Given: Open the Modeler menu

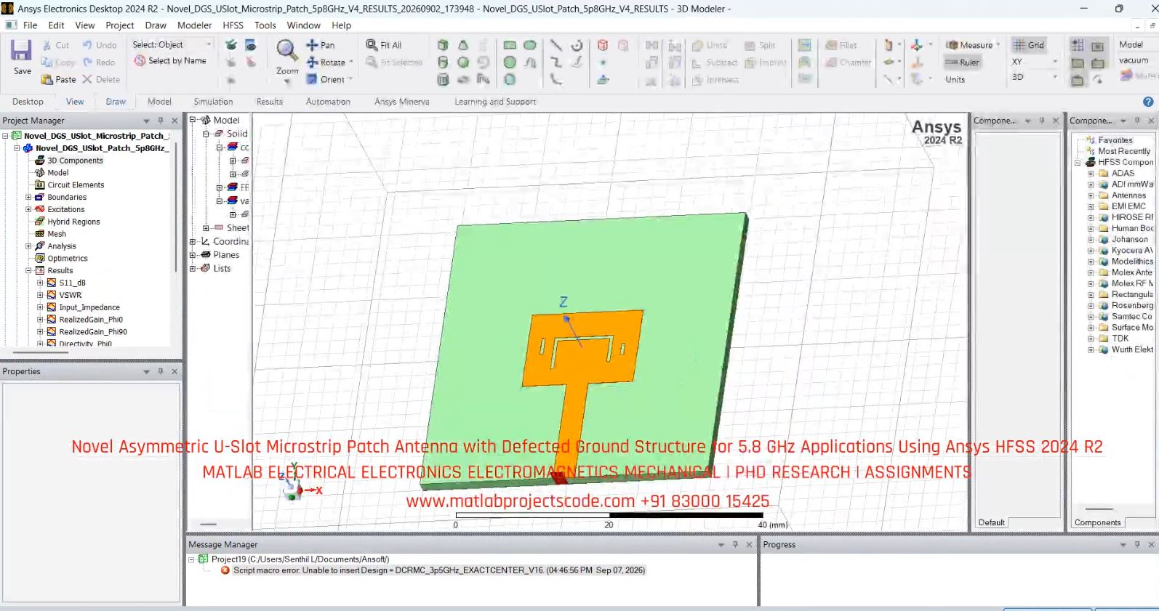Looking at the screenshot, I should pyautogui.click(x=194, y=25).
